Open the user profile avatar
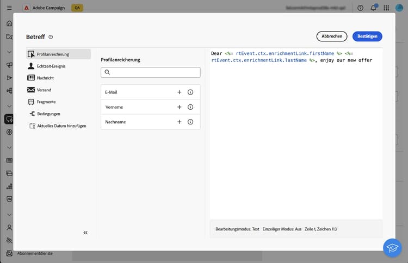The width and height of the screenshot is (408, 263). [399, 8]
